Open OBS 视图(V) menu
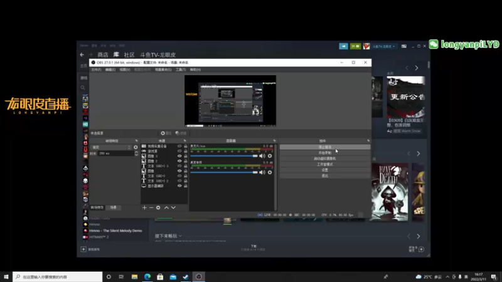 click(125, 70)
